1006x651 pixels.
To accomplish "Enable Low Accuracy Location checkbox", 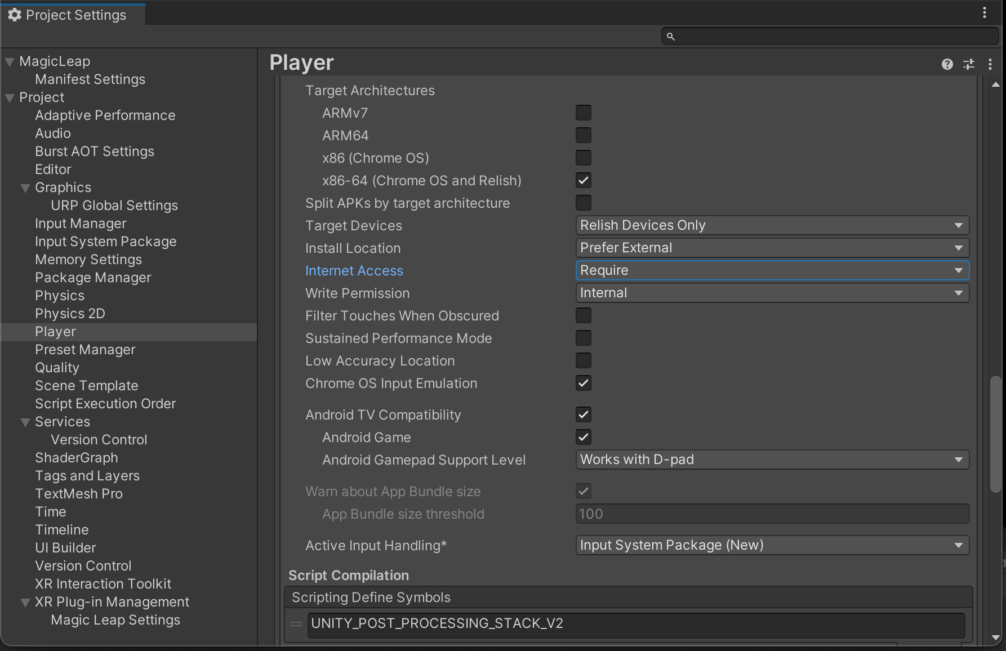I will pyautogui.click(x=584, y=360).
